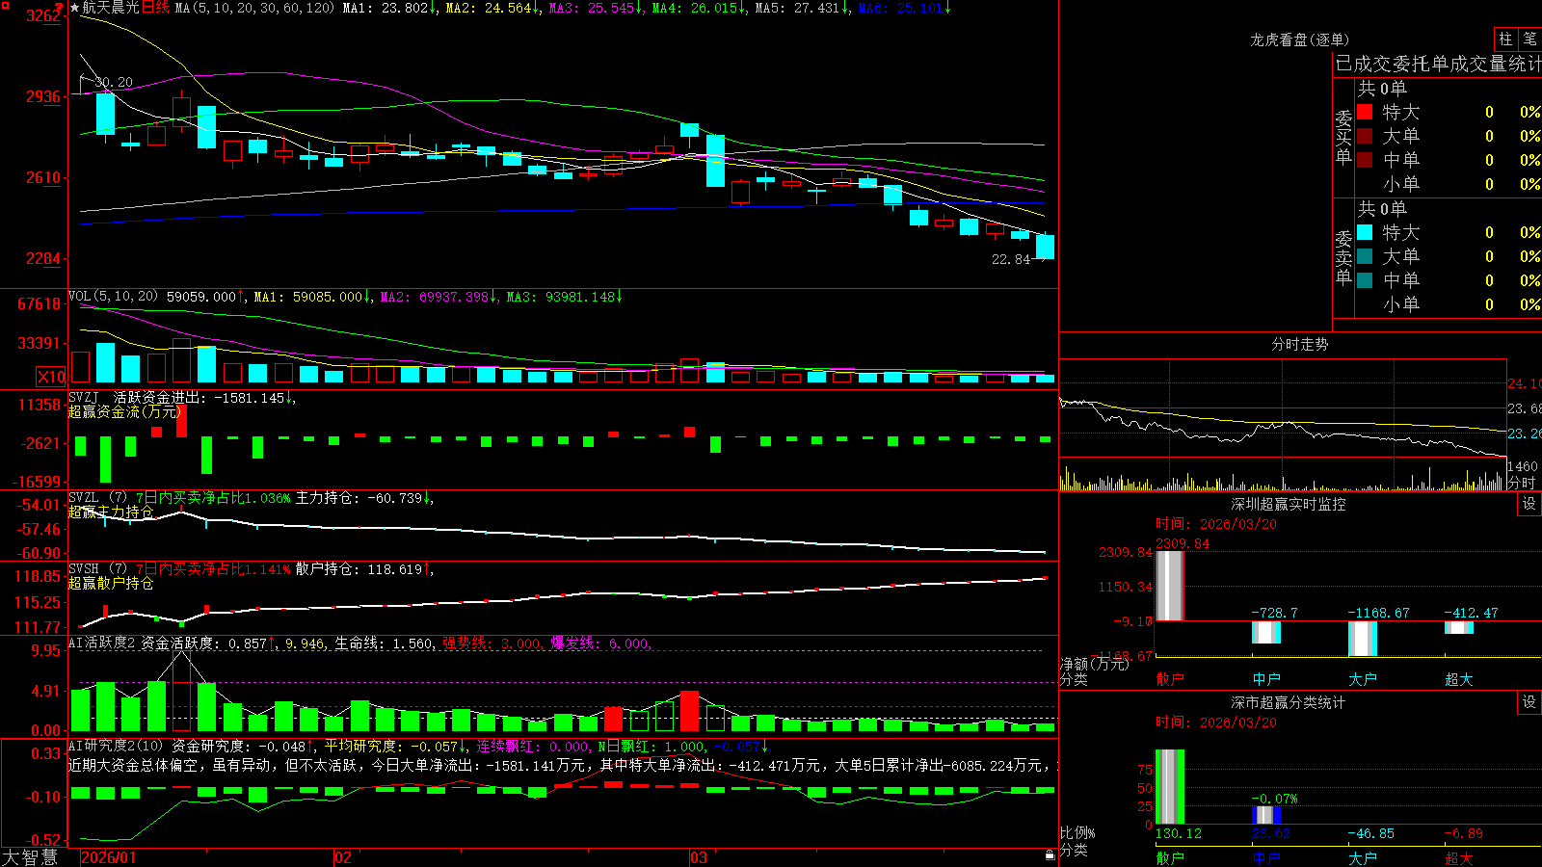1542x867 pixels.
Task: Click the 22.84 low price annotation
Action: (x=1011, y=259)
